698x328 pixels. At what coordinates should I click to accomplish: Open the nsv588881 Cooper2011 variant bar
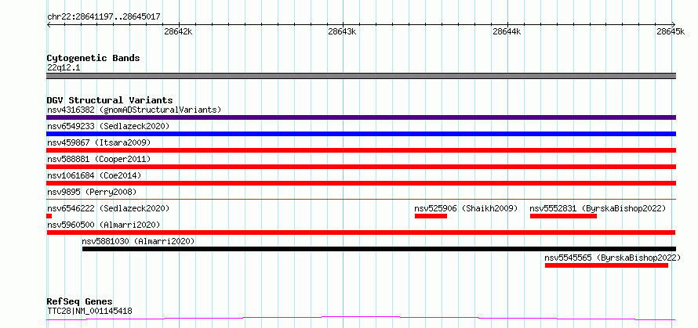361,167
